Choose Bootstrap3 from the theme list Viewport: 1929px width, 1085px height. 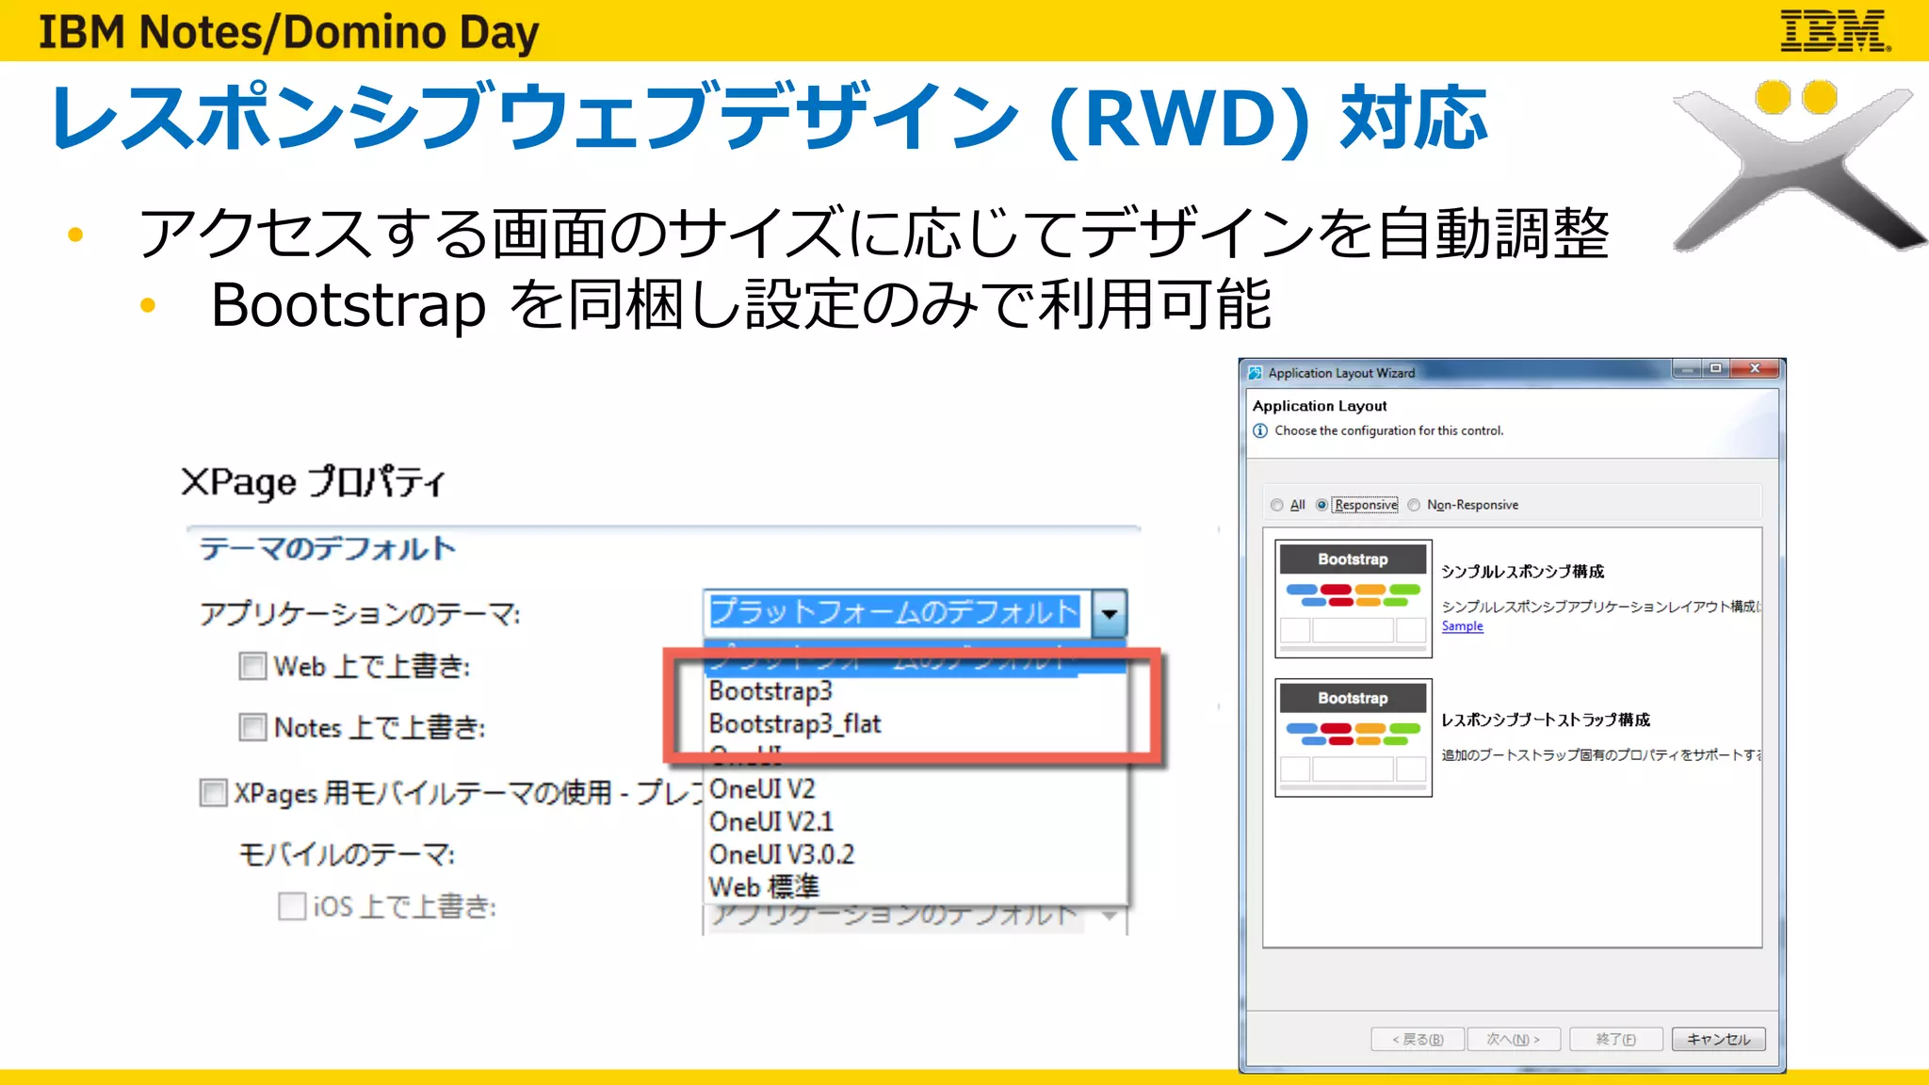(x=770, y=690)
